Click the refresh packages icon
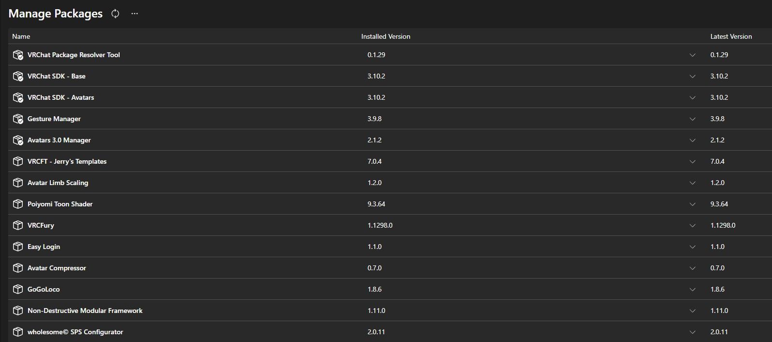The height and width of the screenshot is (342, 772). click(115, 14)
